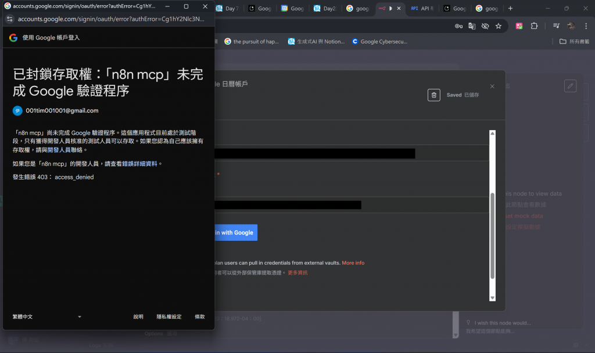Switch to Goog tab right of the API tab

coord(455,8)
